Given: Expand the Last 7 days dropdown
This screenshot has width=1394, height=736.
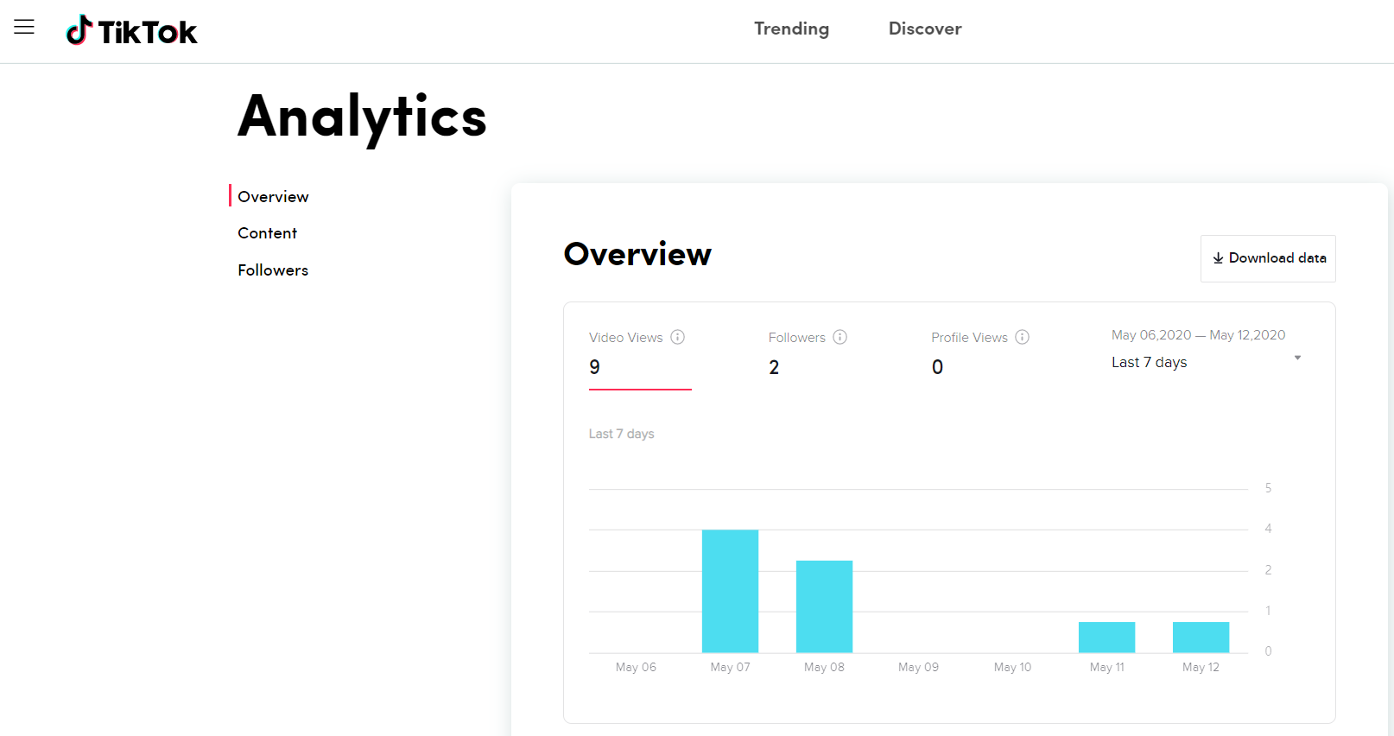Looking at the screenshot, I should coord(1149,363).
